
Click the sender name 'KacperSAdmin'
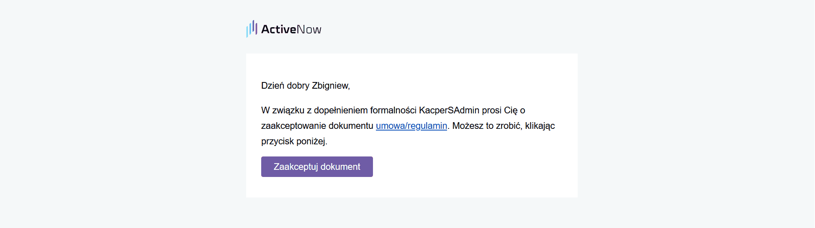click(x=449, y=110)
